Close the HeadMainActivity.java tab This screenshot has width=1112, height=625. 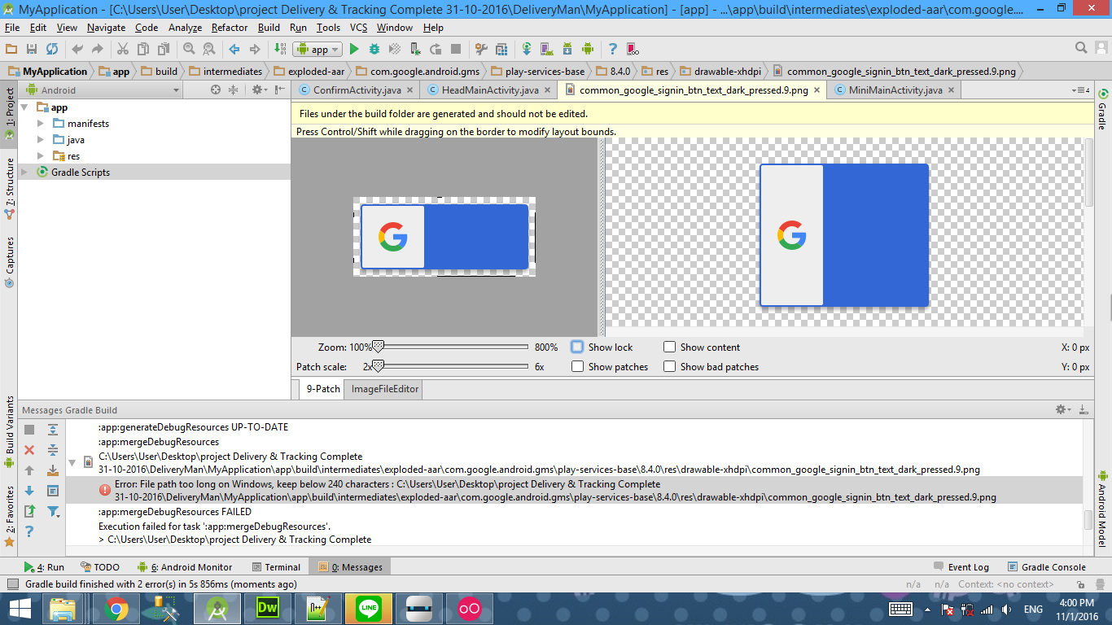(547, 90)
